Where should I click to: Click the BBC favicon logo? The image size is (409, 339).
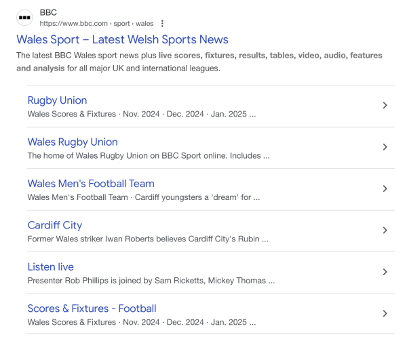[24, 18]
